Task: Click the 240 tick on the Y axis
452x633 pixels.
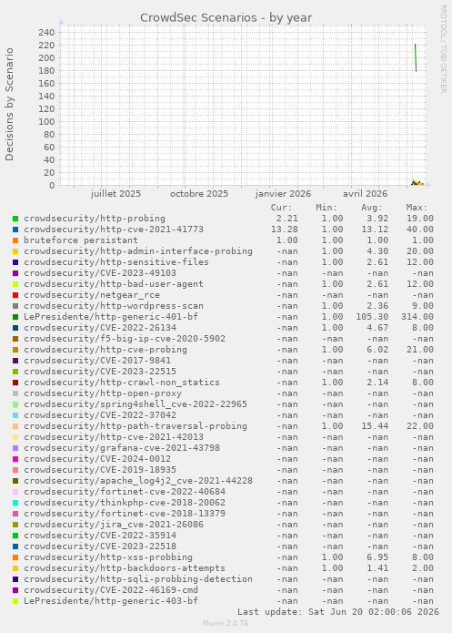Action: (x=46, y=32)
